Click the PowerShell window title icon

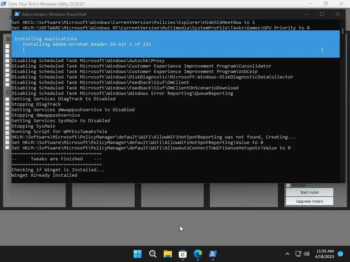[x=17, y=14]
